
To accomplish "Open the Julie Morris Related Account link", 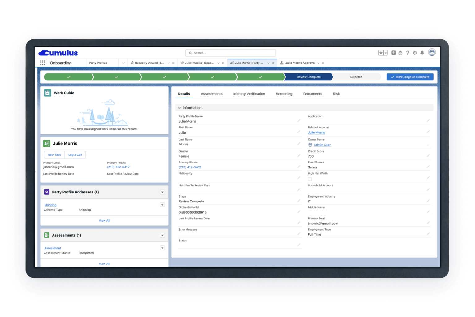I will click(x=316, y=132).
